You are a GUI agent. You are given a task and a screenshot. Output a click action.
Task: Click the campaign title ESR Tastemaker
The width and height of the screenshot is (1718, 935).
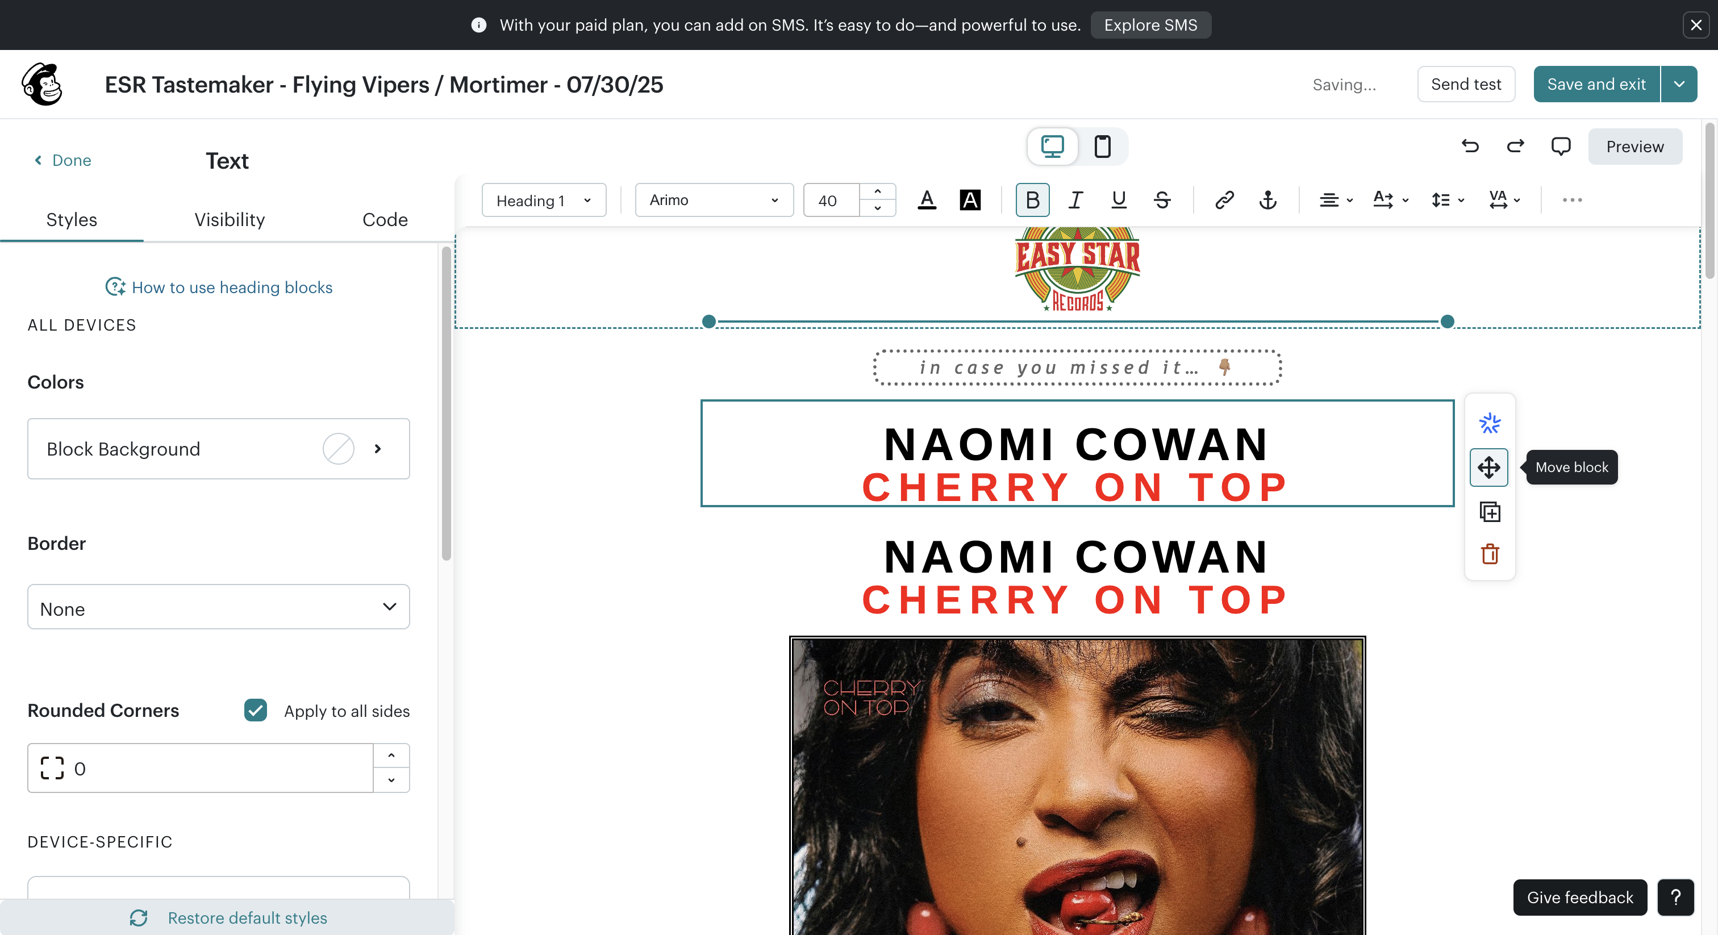click(x=384, y=85)
